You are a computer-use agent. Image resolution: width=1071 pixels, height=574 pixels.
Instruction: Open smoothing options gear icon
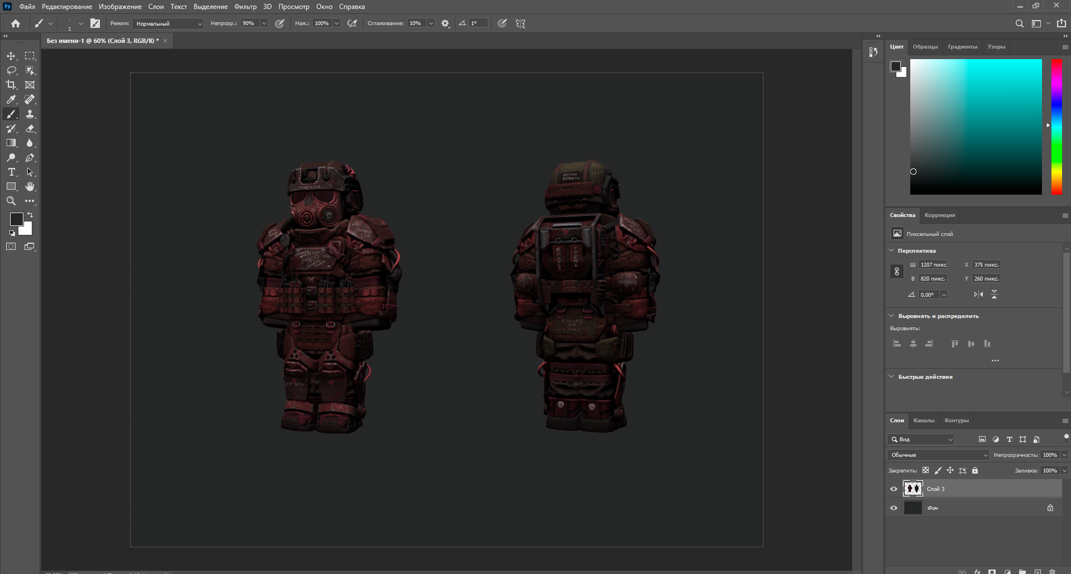[x=445, y=23]
